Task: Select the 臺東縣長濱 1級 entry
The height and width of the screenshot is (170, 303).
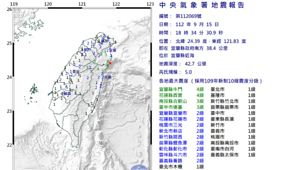Action: (x=233, y=119)
